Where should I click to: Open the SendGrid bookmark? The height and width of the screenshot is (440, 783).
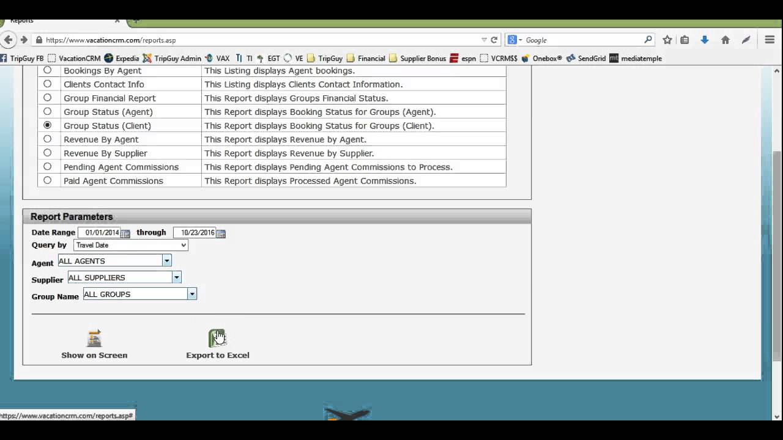point(585,59)
